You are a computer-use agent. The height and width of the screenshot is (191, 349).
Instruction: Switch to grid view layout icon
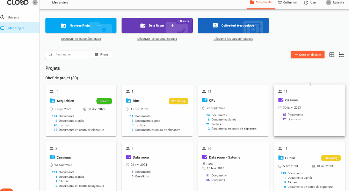pos(332,54)
